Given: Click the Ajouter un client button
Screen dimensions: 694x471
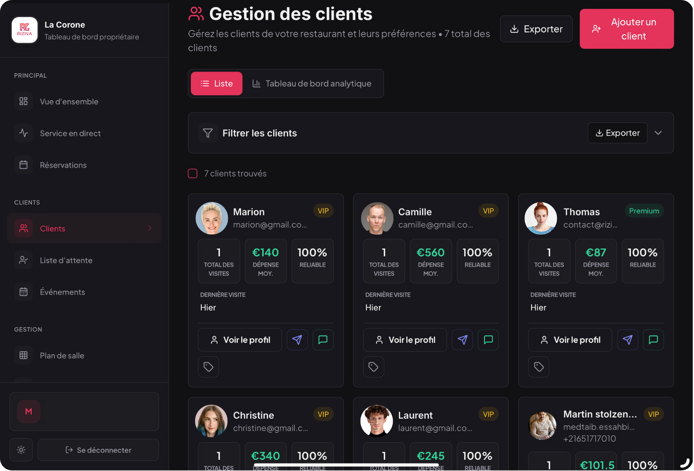Looking at the screenshot, I should (626, 29).
